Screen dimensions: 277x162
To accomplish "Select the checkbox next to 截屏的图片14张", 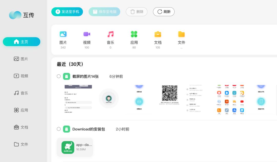I will click(58, 76).
